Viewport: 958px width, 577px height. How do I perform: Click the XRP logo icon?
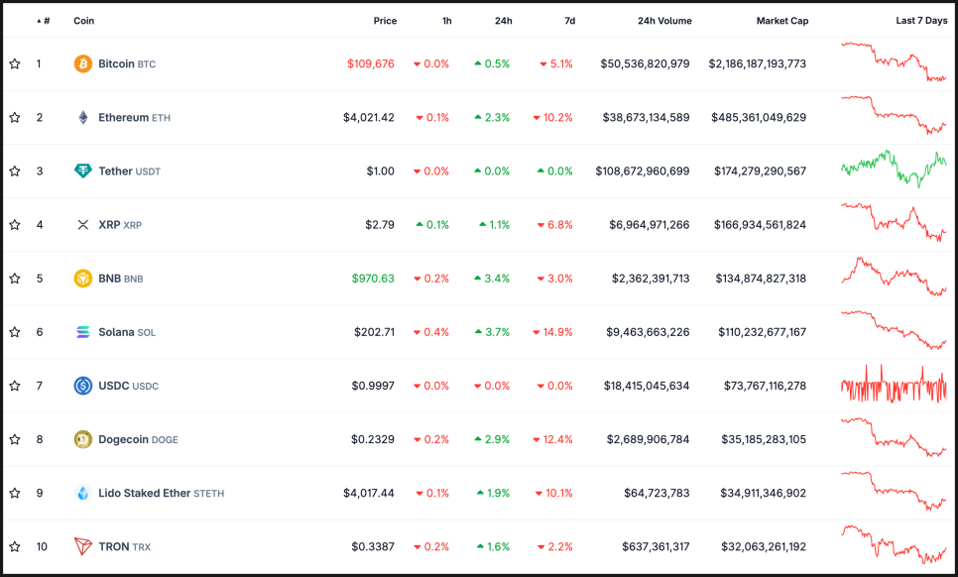click(83, 225)
